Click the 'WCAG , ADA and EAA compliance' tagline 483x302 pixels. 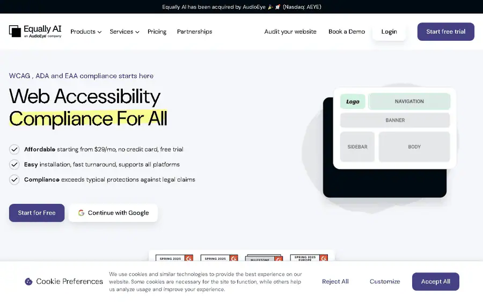(x=81, y=76)
